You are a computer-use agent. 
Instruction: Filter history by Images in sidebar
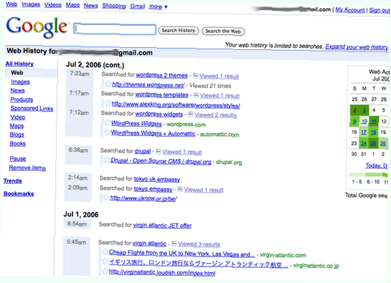[20, 82]
